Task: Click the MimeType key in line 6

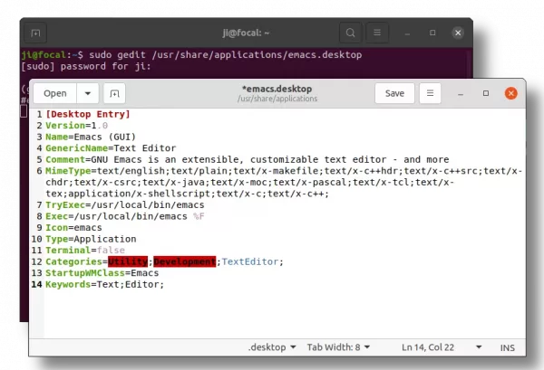Action: coord(68,171)
